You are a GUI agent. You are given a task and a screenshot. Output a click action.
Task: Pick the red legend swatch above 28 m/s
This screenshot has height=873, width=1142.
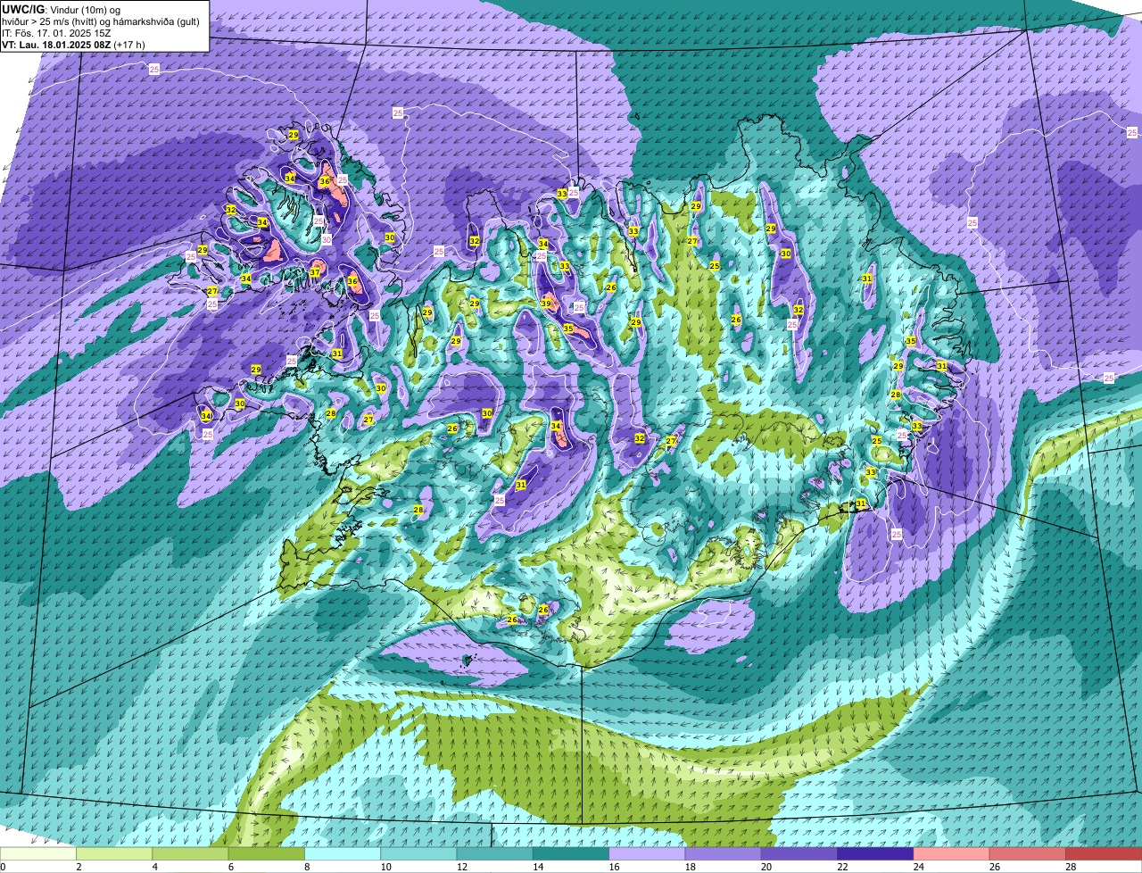(1104, 853)
